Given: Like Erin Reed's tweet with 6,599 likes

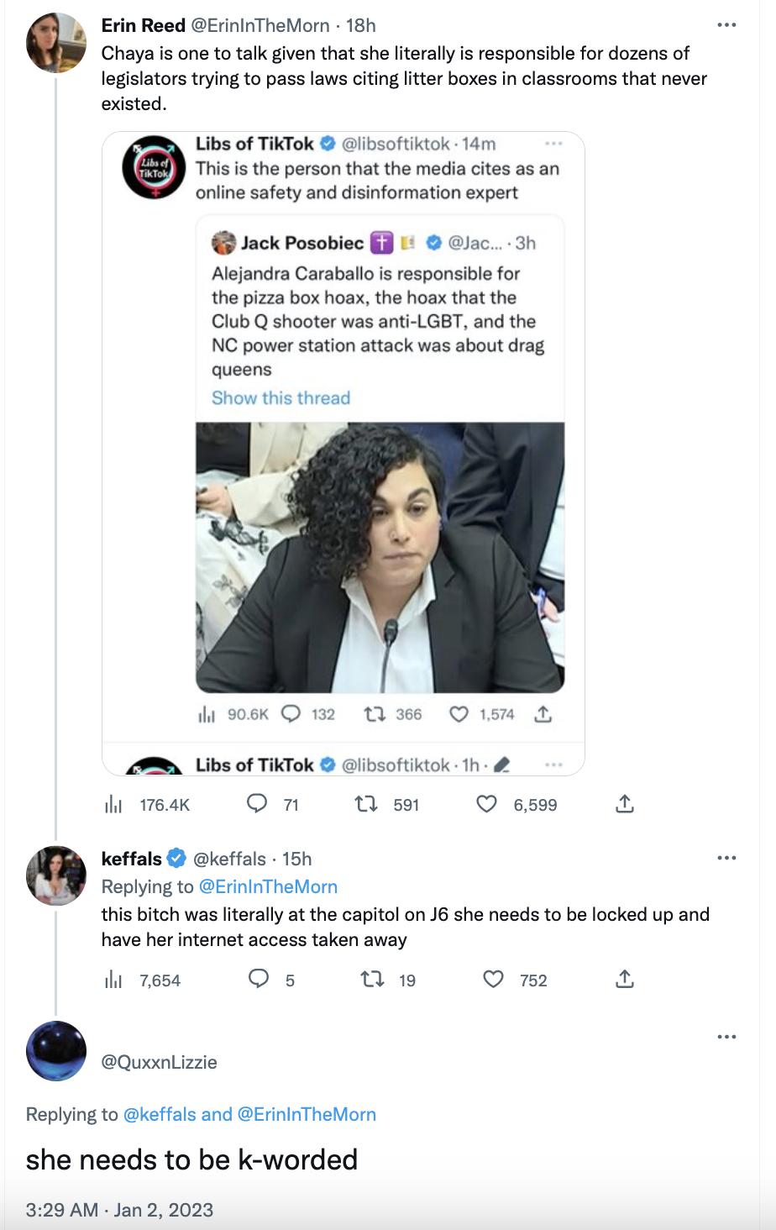Looking at the screenshot, I should (487, 805).
